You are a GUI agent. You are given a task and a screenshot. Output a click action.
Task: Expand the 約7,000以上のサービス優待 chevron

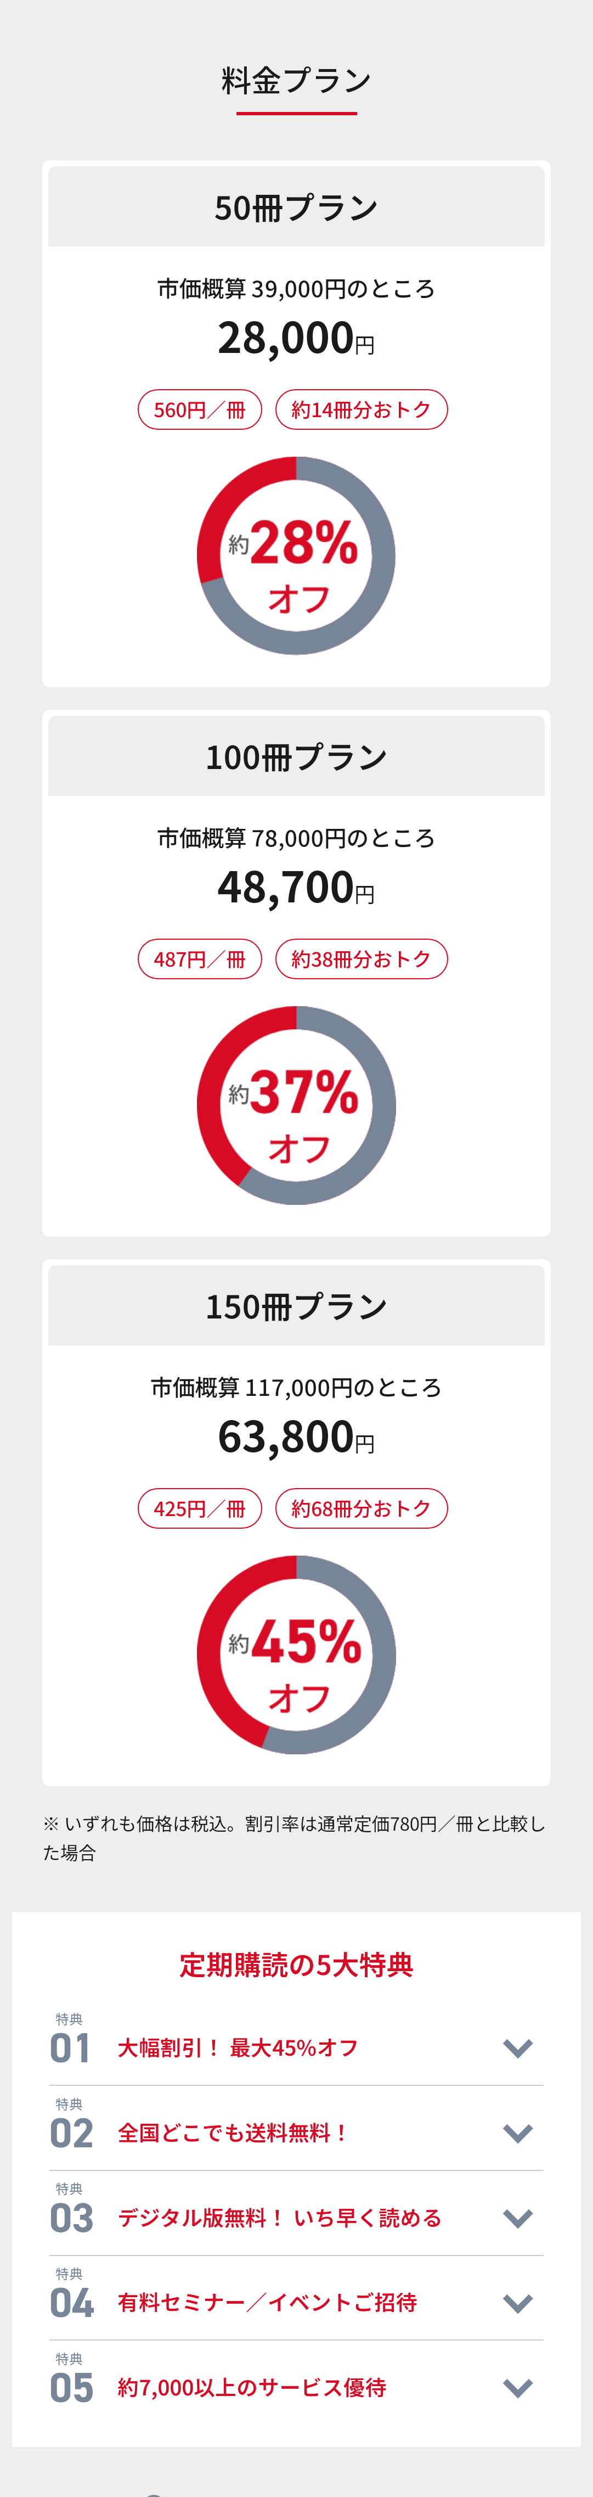click(x=517, y=2387)
